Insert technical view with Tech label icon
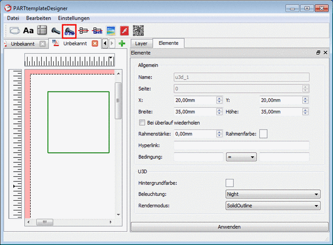 (x=97, y=31)
